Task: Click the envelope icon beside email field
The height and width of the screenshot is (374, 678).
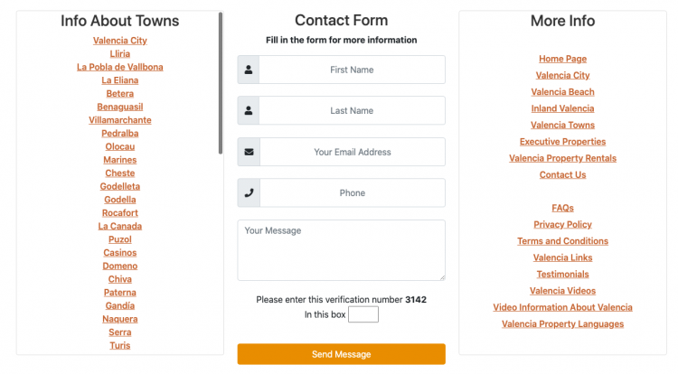Action: pos(249,152)
